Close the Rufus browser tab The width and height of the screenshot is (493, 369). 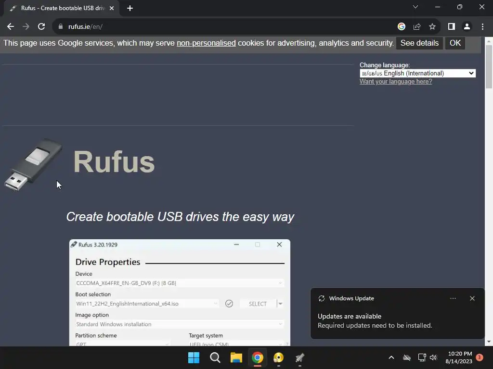click(x=112, y=8)
